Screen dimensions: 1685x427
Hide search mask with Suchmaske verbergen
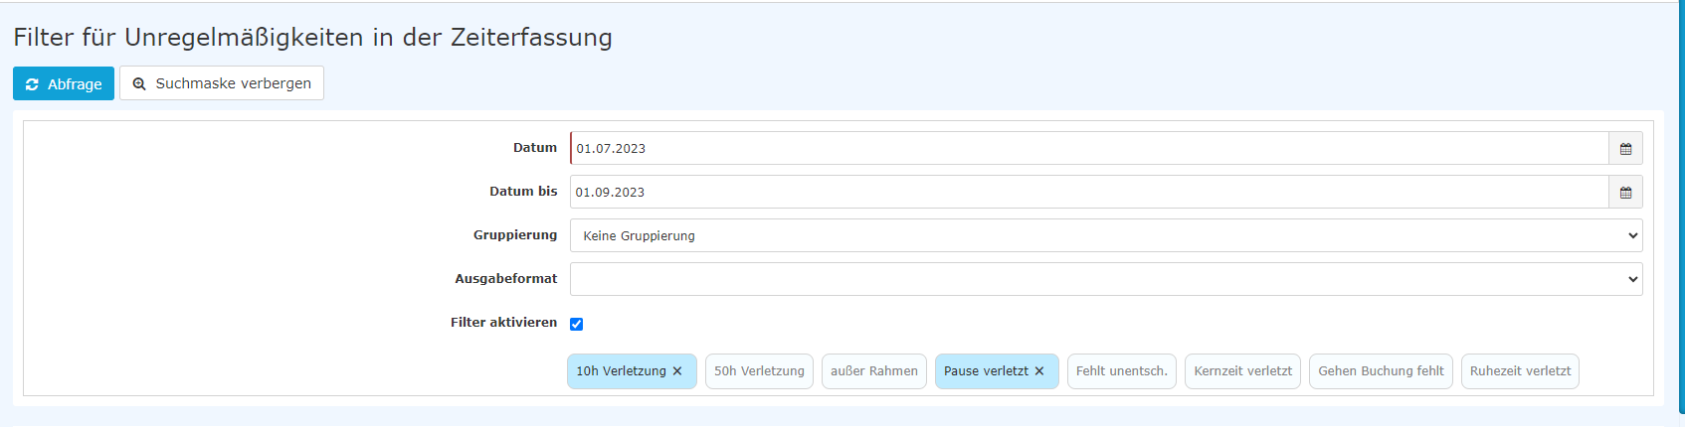tap(222, 83)
